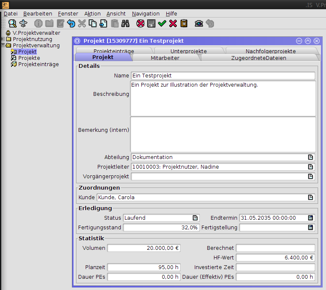Click the floppy disk save icon

pyautogui.click(x=151, y=23)
